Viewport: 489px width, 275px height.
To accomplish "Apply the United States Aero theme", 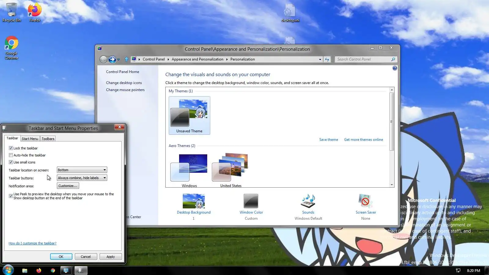I will tap(231, 170).
